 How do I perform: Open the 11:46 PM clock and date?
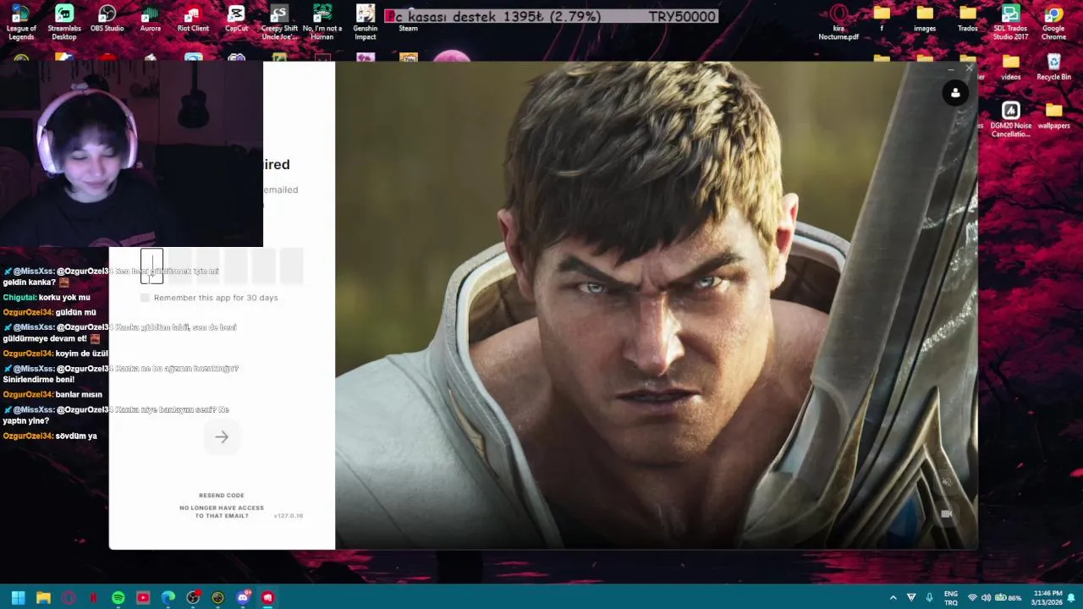[1047, 598]
